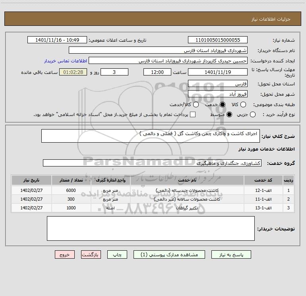Click service code الف-1-12 cell
The width and height of the screenshot is (306, 296).
[x=263, y=190]
